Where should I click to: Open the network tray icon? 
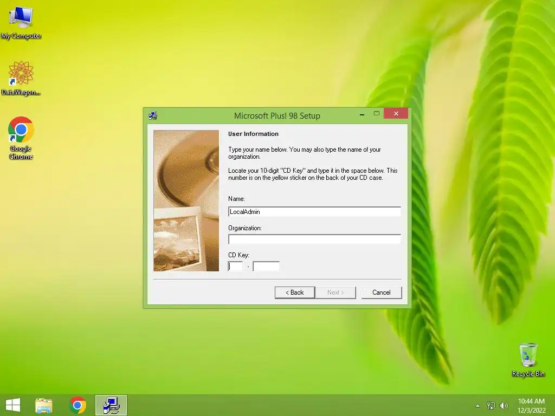[491, 405]
